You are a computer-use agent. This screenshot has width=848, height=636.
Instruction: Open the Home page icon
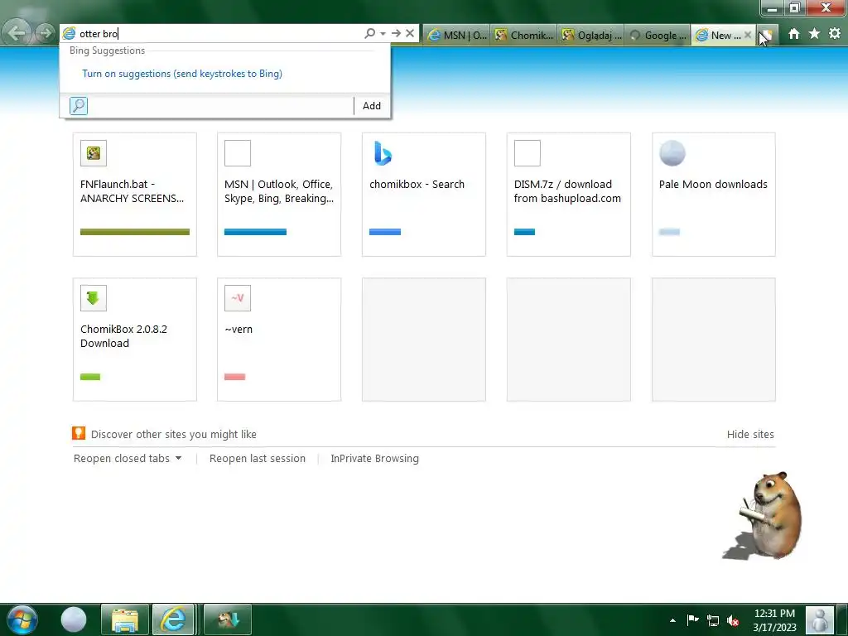(x=794, y=34)
